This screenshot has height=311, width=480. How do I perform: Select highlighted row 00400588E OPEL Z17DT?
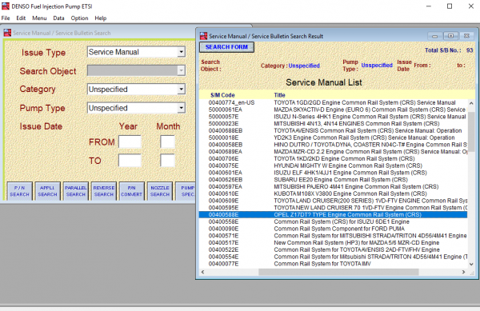[x=333, y=215]
